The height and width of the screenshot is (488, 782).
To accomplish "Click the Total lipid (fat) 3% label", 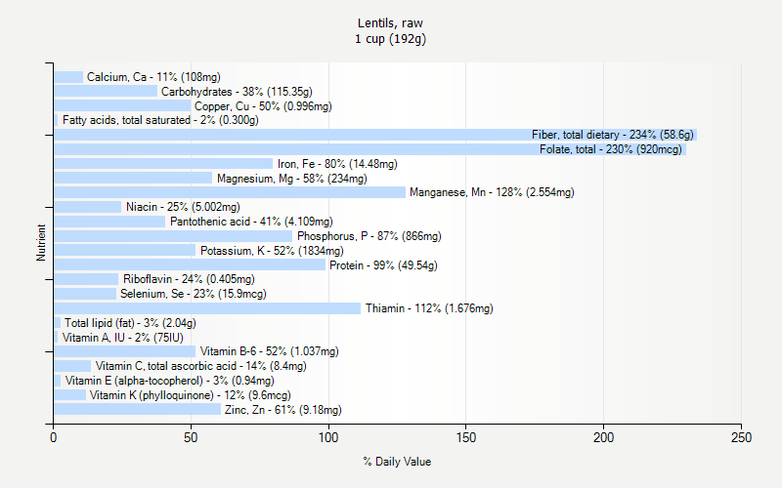I will (130, 323).
